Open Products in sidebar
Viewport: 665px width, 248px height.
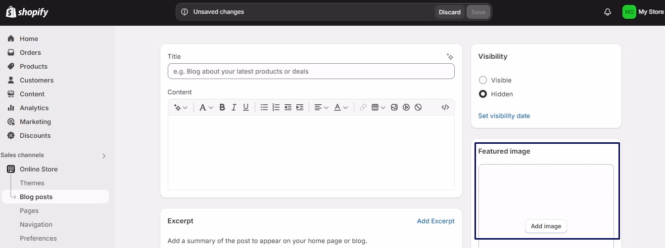pos(34,66)
